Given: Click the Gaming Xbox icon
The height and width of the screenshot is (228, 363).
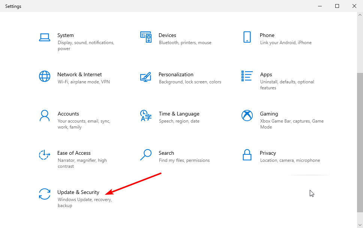Looking at the screenshot, I should click(247, 115).
